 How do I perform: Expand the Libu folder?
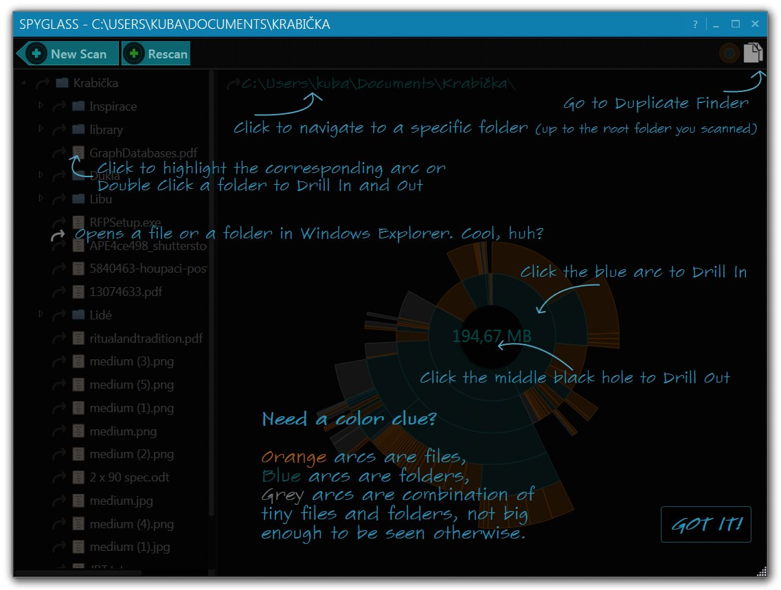(41, 198)
